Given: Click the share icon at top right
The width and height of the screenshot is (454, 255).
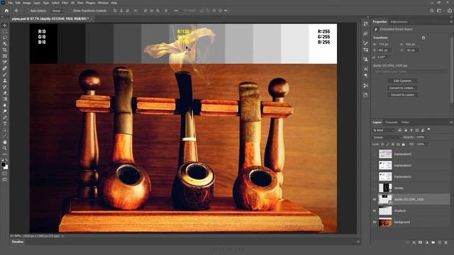Looking at the screenshot, I should (450, 11).
